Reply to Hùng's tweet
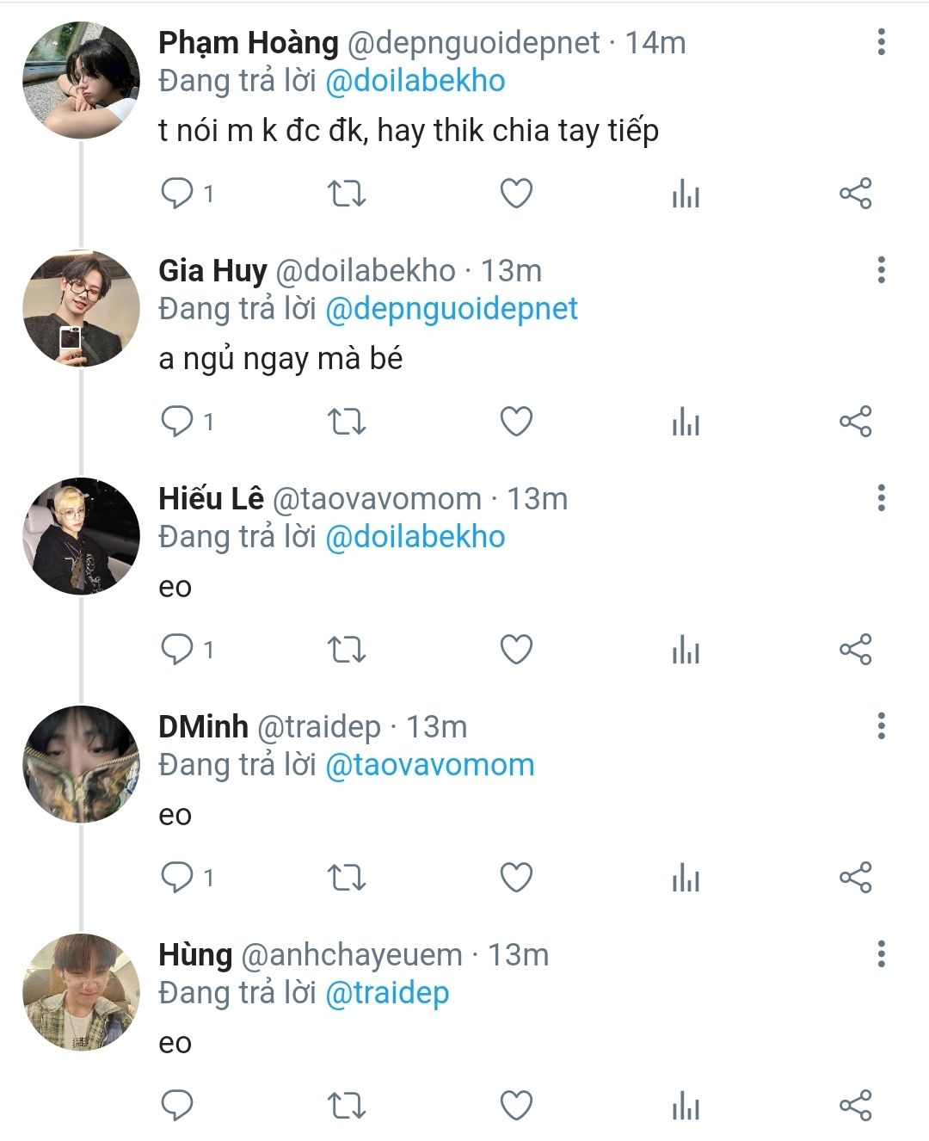Image resolution: width=929 pixels, height=1141 pixels. click(x=177, y=1106)
